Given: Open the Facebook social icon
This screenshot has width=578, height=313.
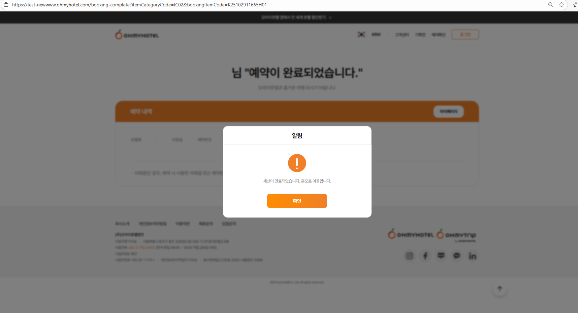Looking at the screenshot, I should click(425, 256).
